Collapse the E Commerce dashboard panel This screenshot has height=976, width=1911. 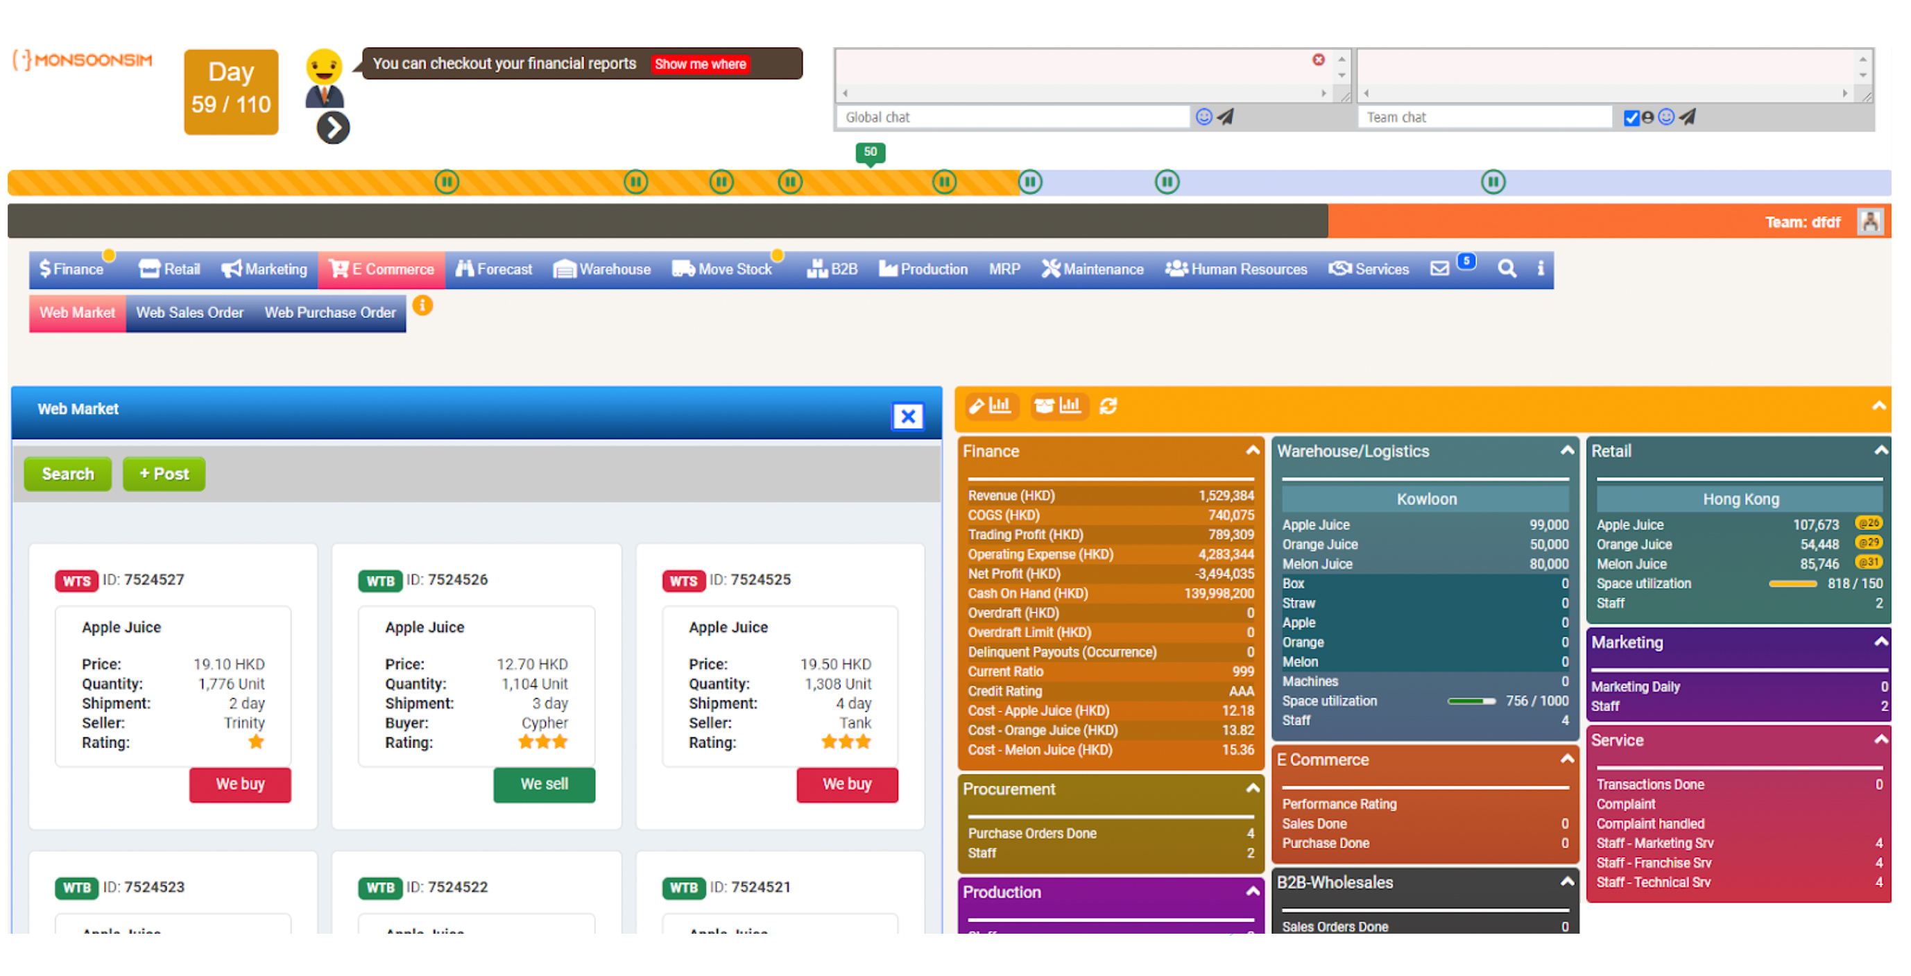[x=1567, y=759]
